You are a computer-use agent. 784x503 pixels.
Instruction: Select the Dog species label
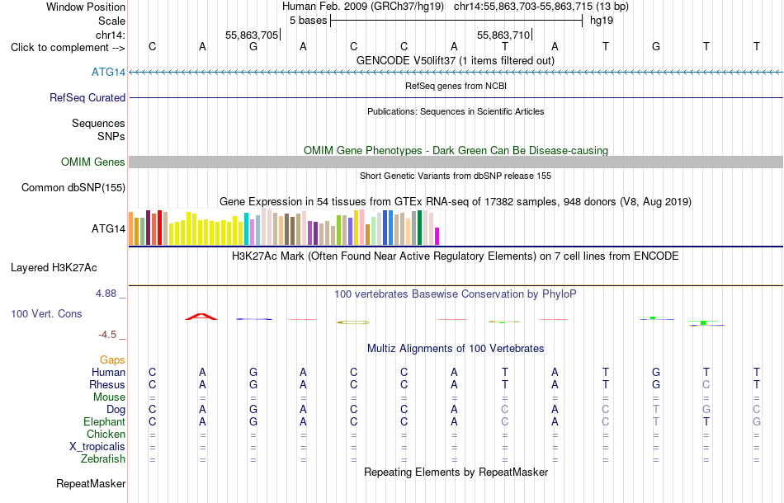pyautogui.click(x=116, y=410)
